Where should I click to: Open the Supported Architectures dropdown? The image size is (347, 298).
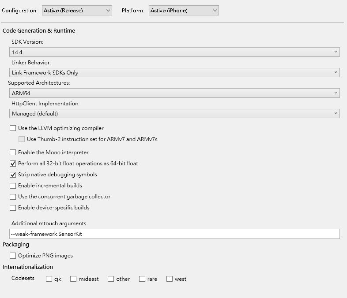coord(174,93)
